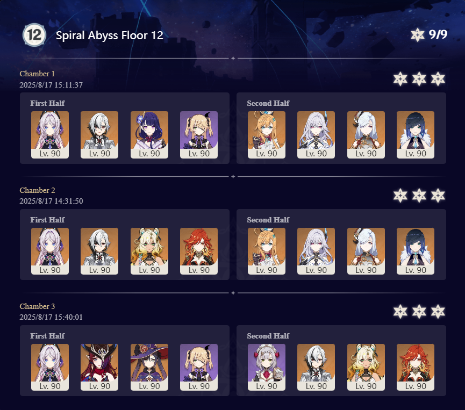The image size is (465, 410).
Task: Select red-haired character in Chamber 2 First Half
Action: [x=199, y=251]
